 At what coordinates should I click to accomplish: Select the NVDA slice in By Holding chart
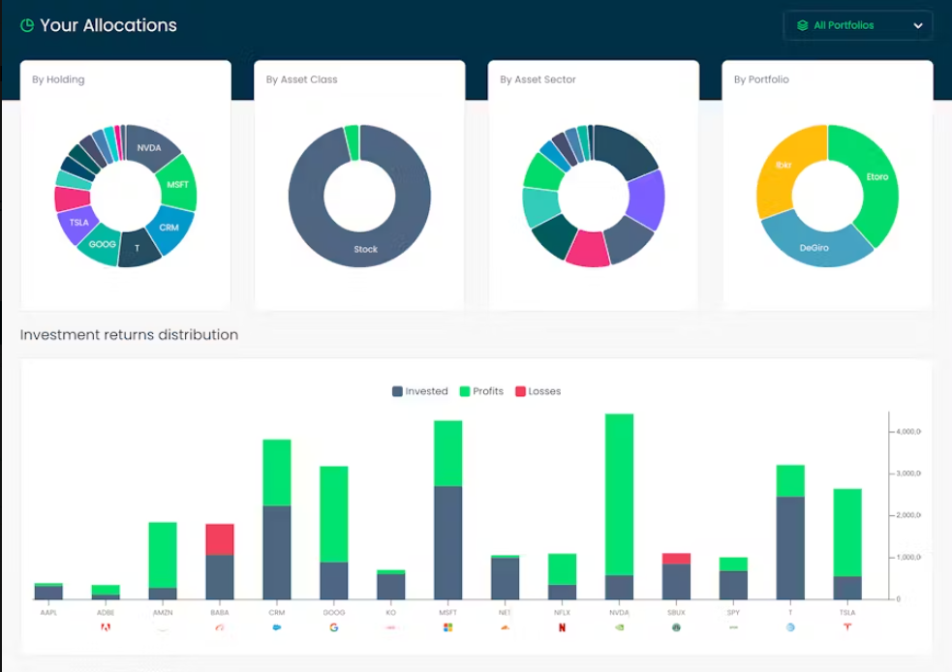pyautogui.click(x=149, y=145)
